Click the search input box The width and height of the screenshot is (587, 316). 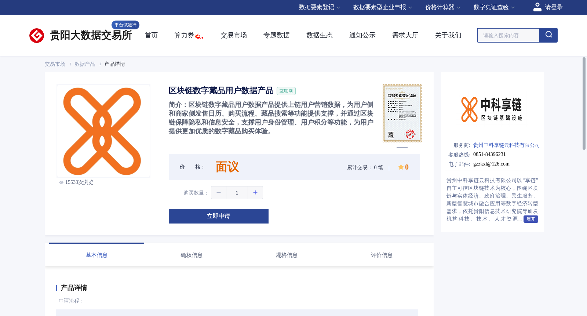point(508,35)
